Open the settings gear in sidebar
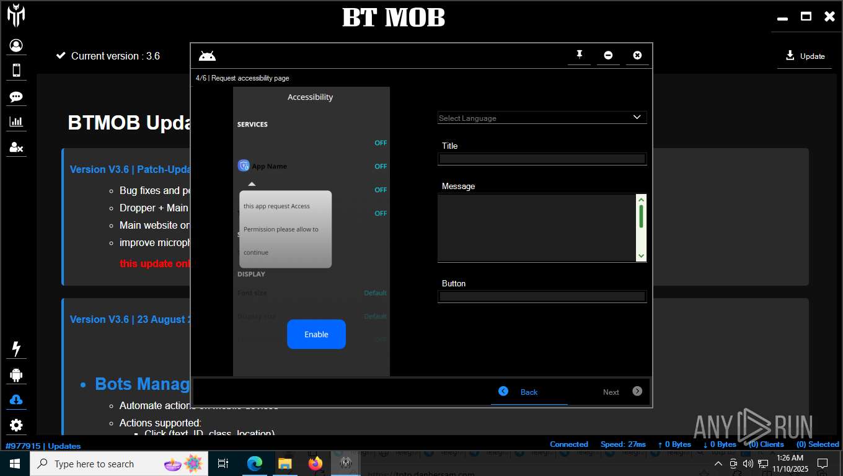This screenshot has width=843, height=476. pos(16,425)
